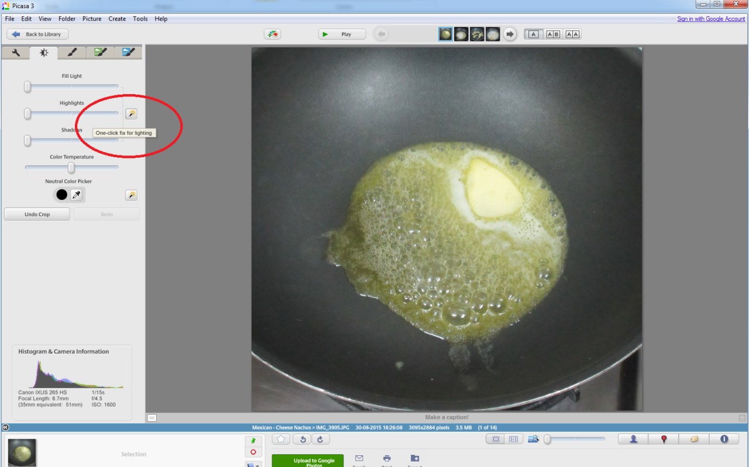
Task: Rotate the photo clockwise
Action: (320, 440)
